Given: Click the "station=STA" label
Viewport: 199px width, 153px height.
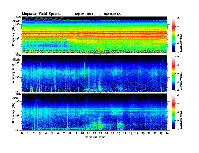Looking at the screenshot, I should (112, 14).
